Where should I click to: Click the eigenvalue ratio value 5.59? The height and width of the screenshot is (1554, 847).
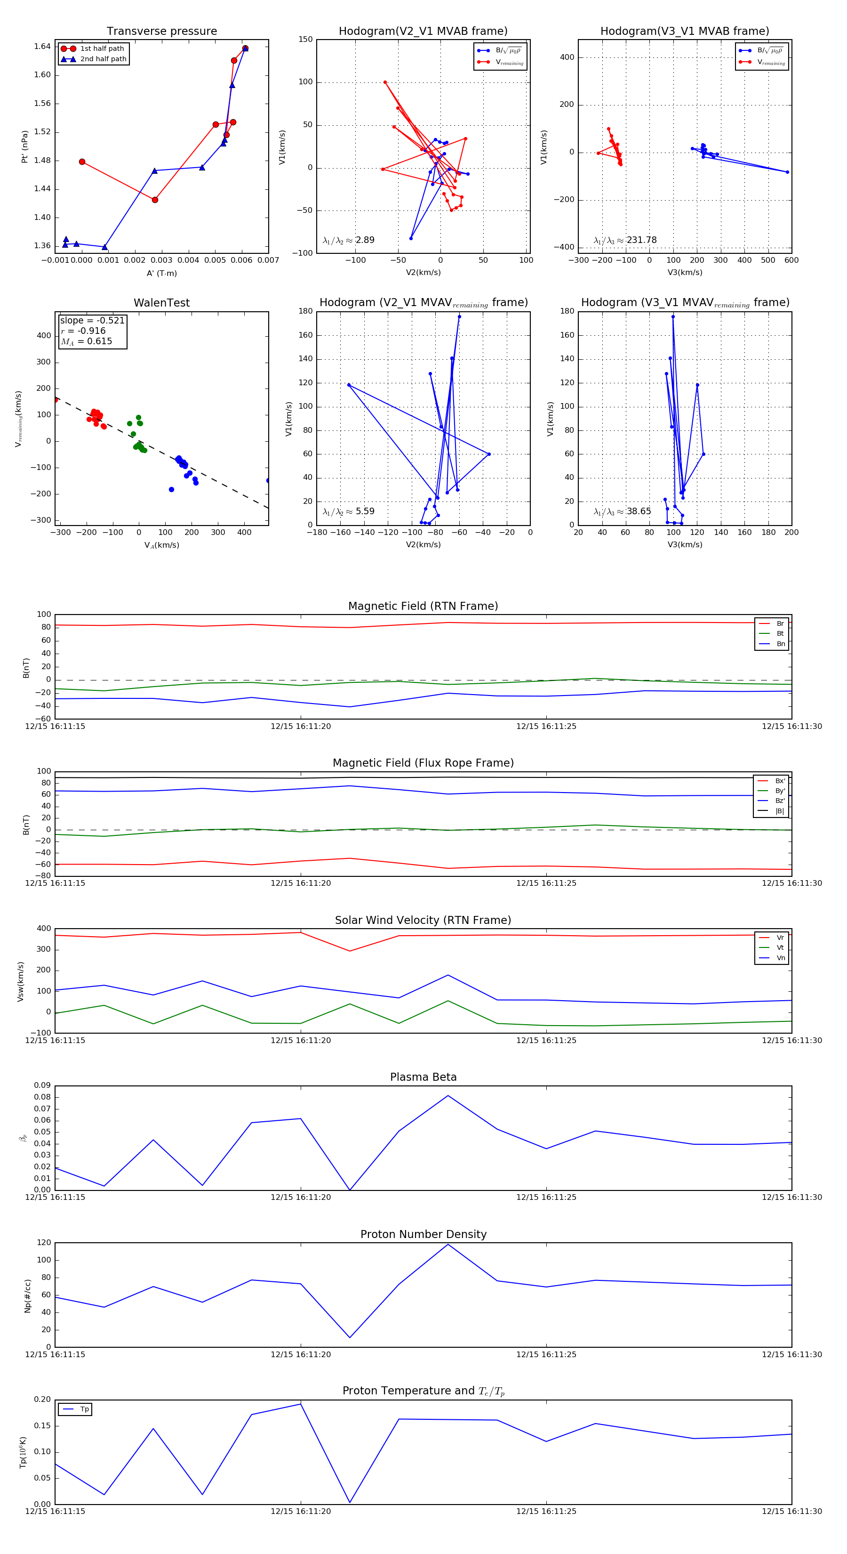(x=365, y=511)
